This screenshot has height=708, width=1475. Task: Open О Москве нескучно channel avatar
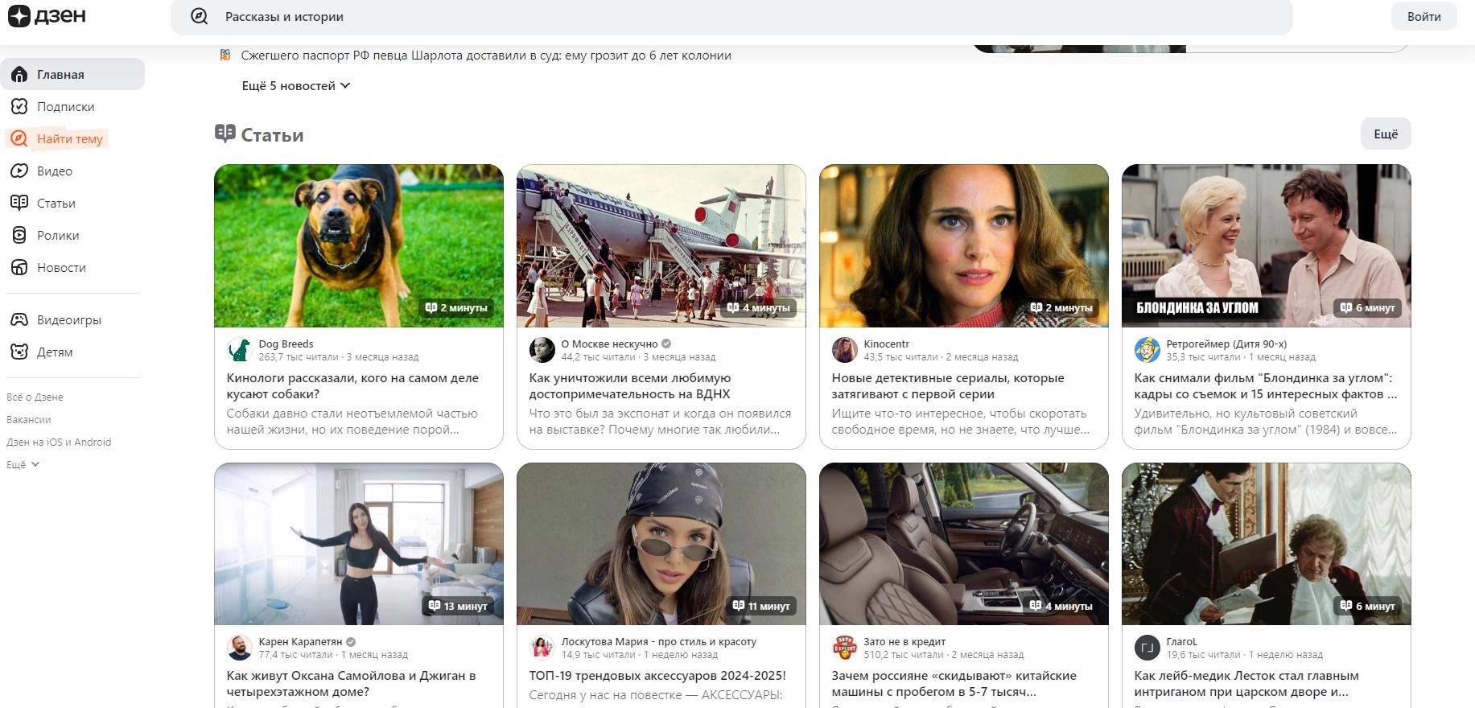[542, 350]
